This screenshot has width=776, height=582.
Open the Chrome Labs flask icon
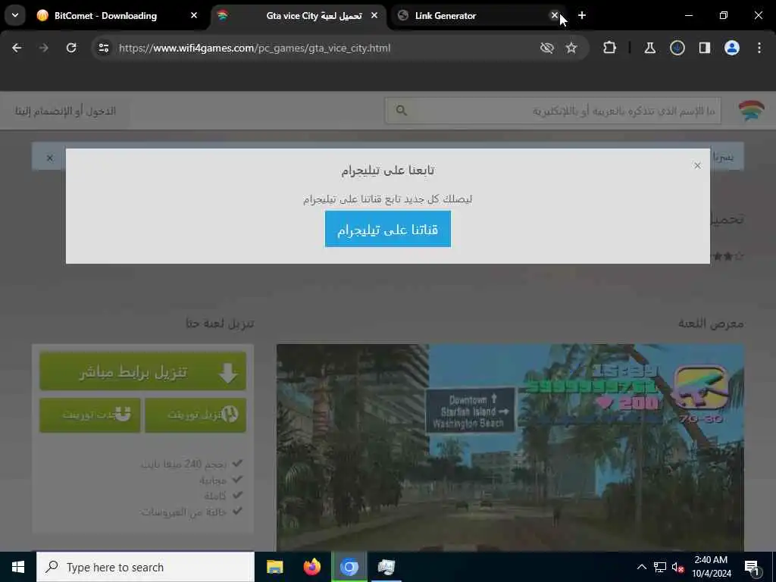pyautogui.click(x=649, y=48)
